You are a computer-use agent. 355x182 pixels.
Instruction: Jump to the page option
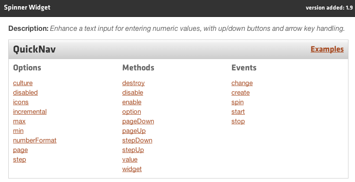click(x=20, y=150)
